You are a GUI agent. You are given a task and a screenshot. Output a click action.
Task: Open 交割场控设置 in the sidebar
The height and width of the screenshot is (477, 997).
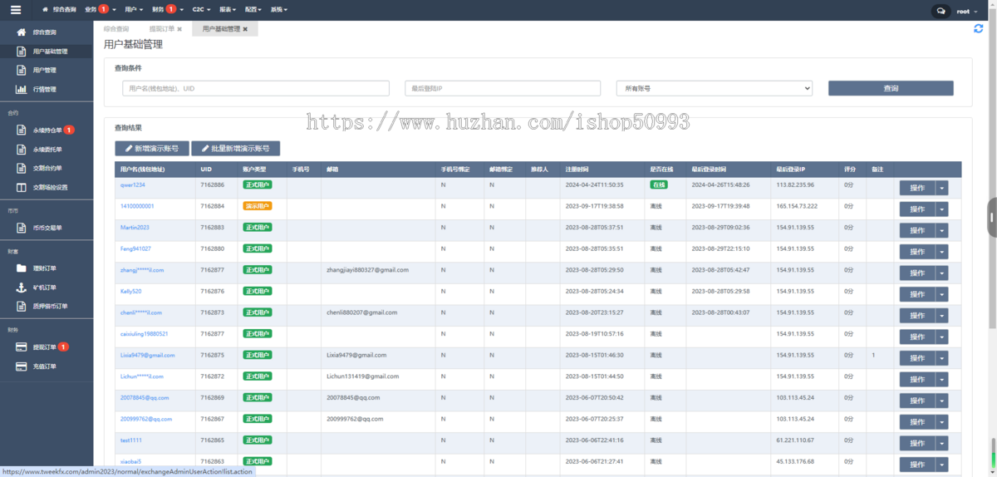coord(47,188)
